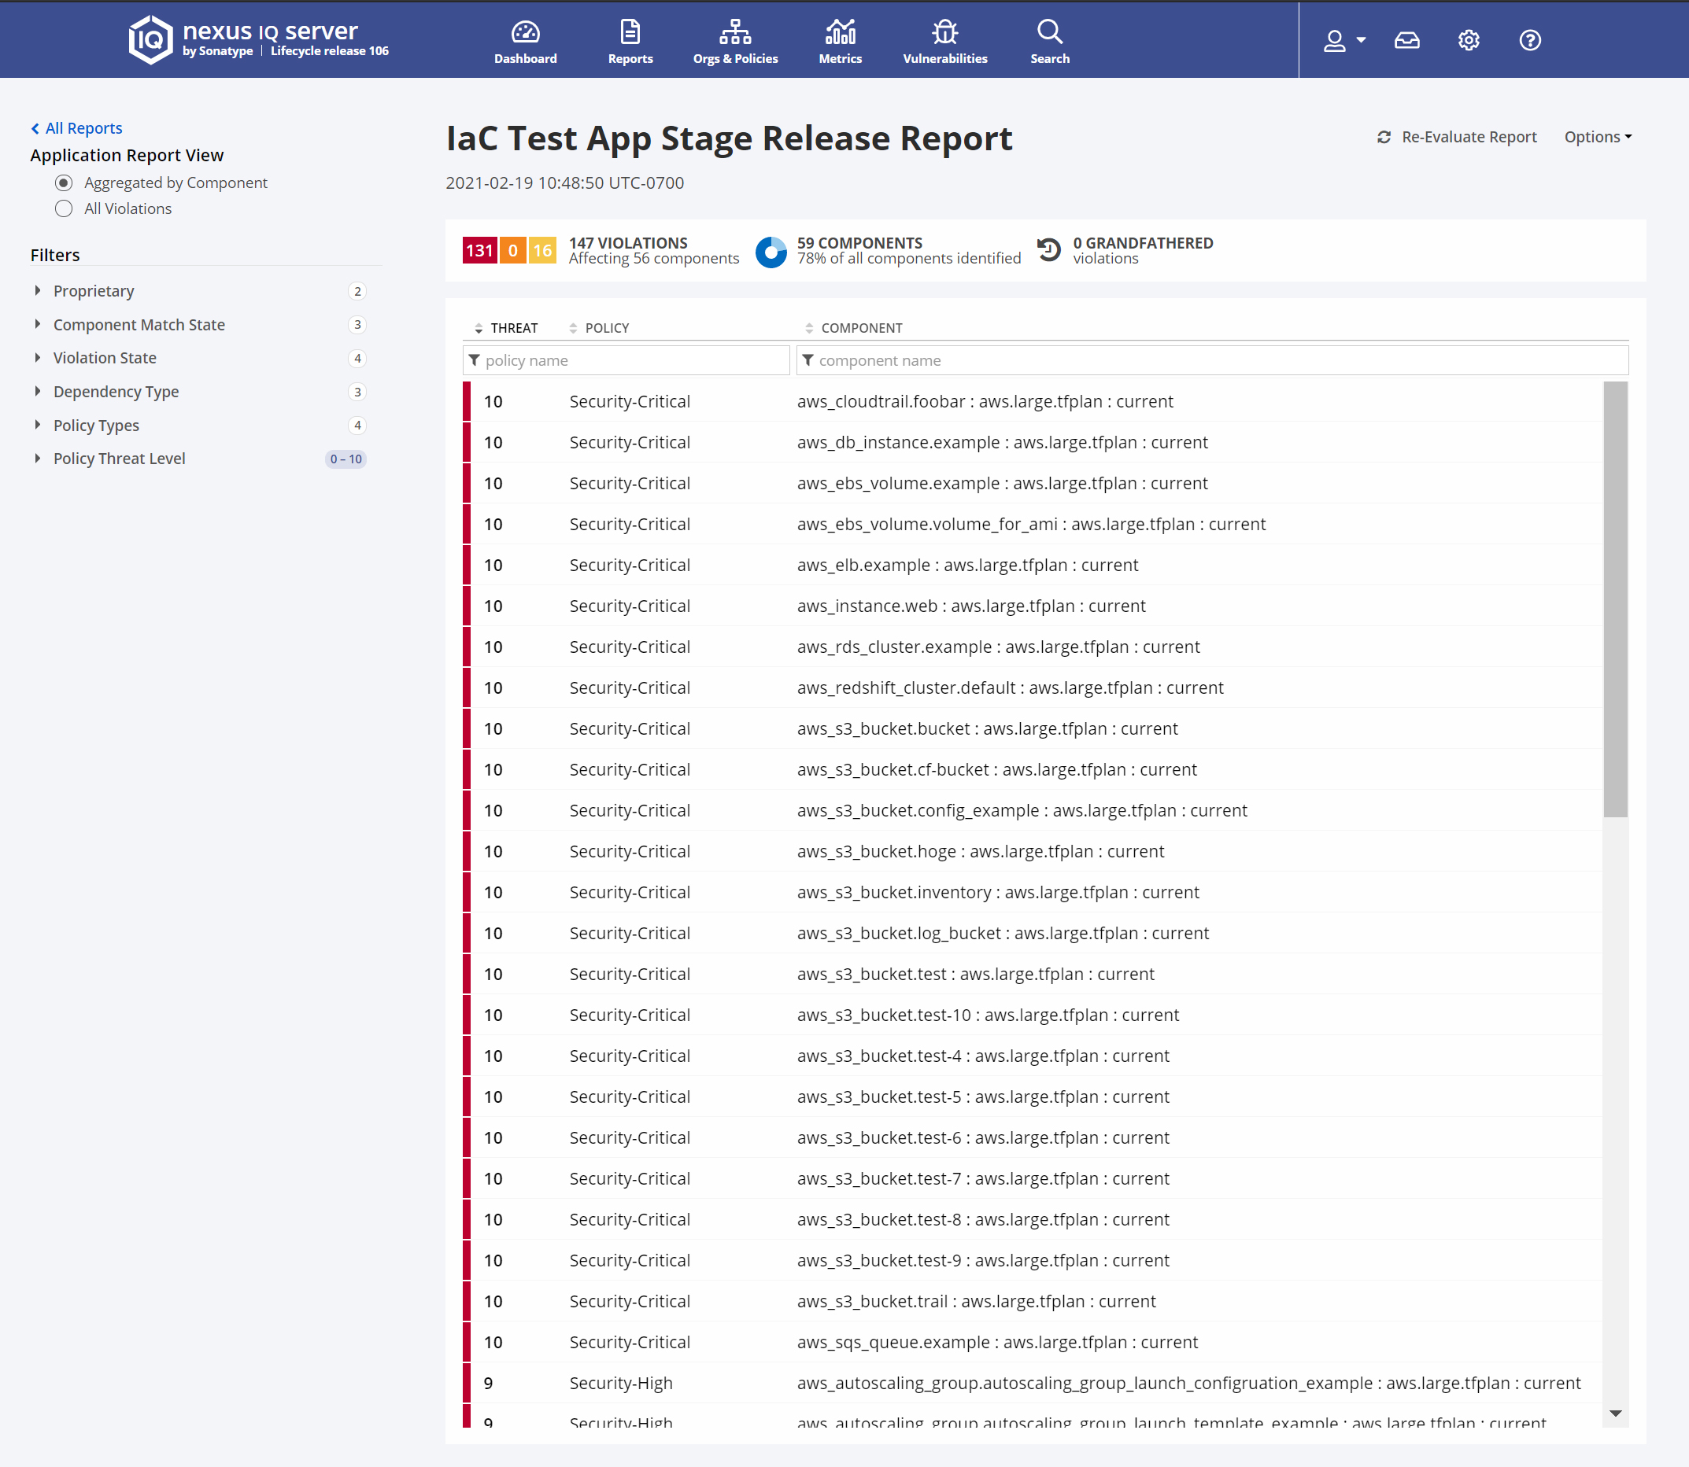
Task: Open aws_db_instance.example component row
Action: (1032, 442)
